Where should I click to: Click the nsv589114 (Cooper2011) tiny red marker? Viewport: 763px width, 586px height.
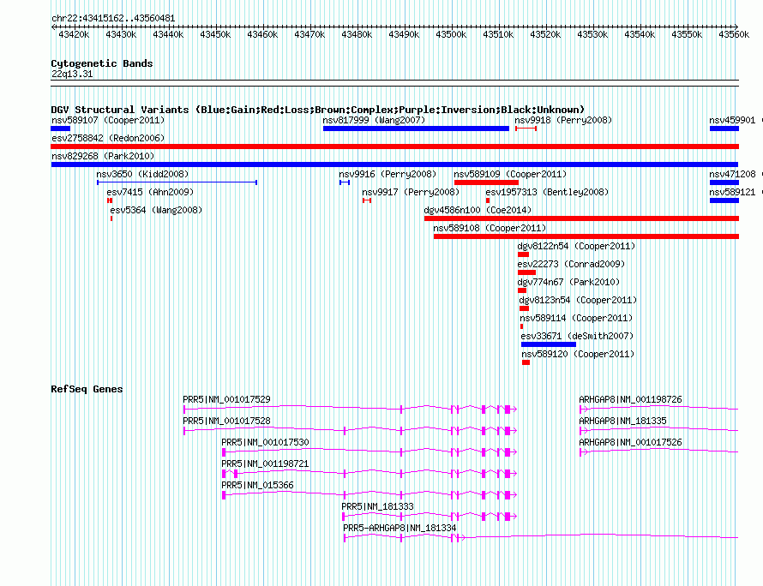point(521,326)
